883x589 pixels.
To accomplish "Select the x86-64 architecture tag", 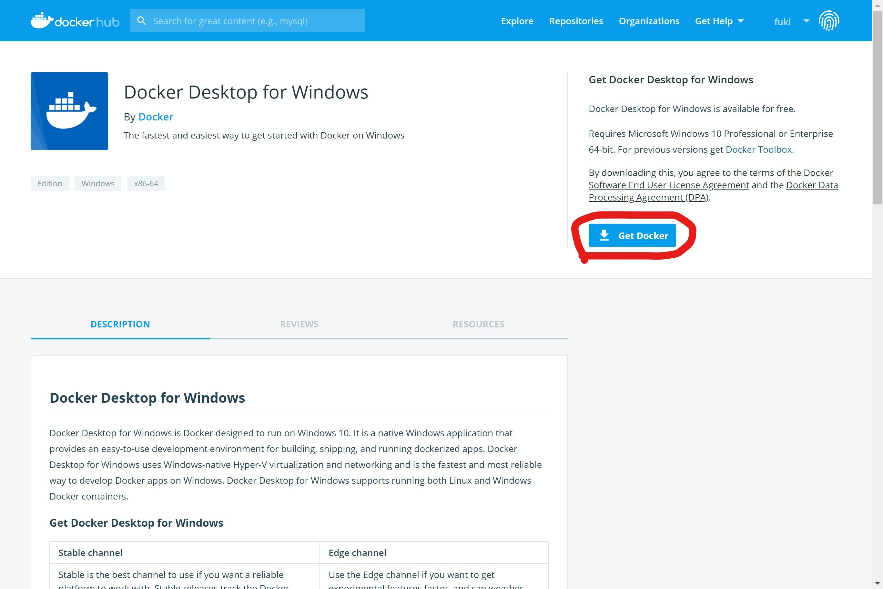I will (x=146, y=183).
